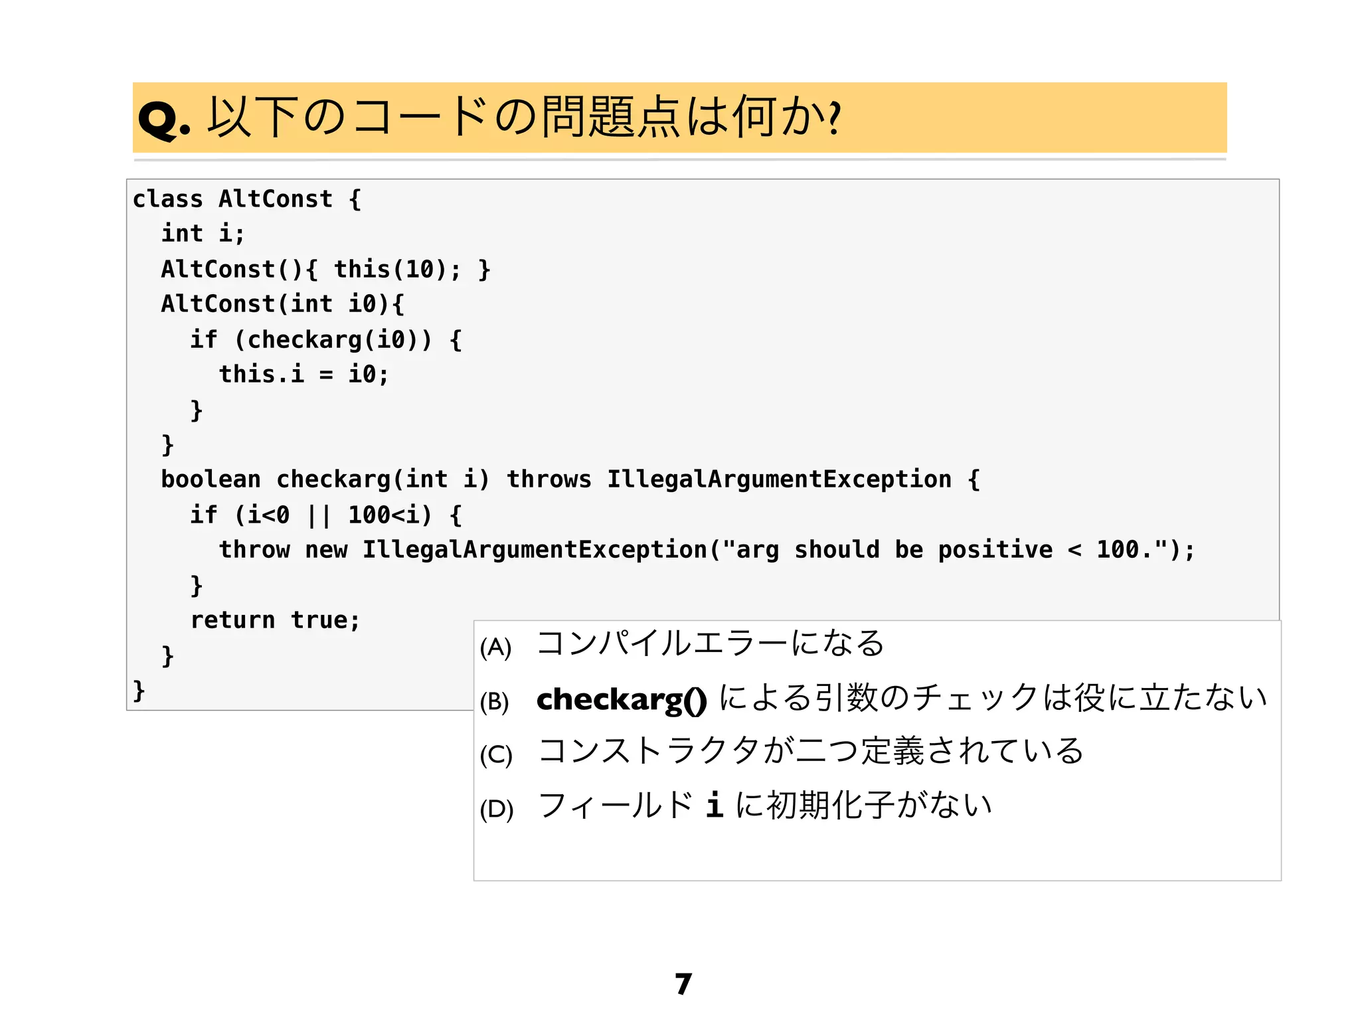Click the 'throw new IllegalArgumentException' line
This screenshot has width=1360, height=1020.
pos(707,549)
